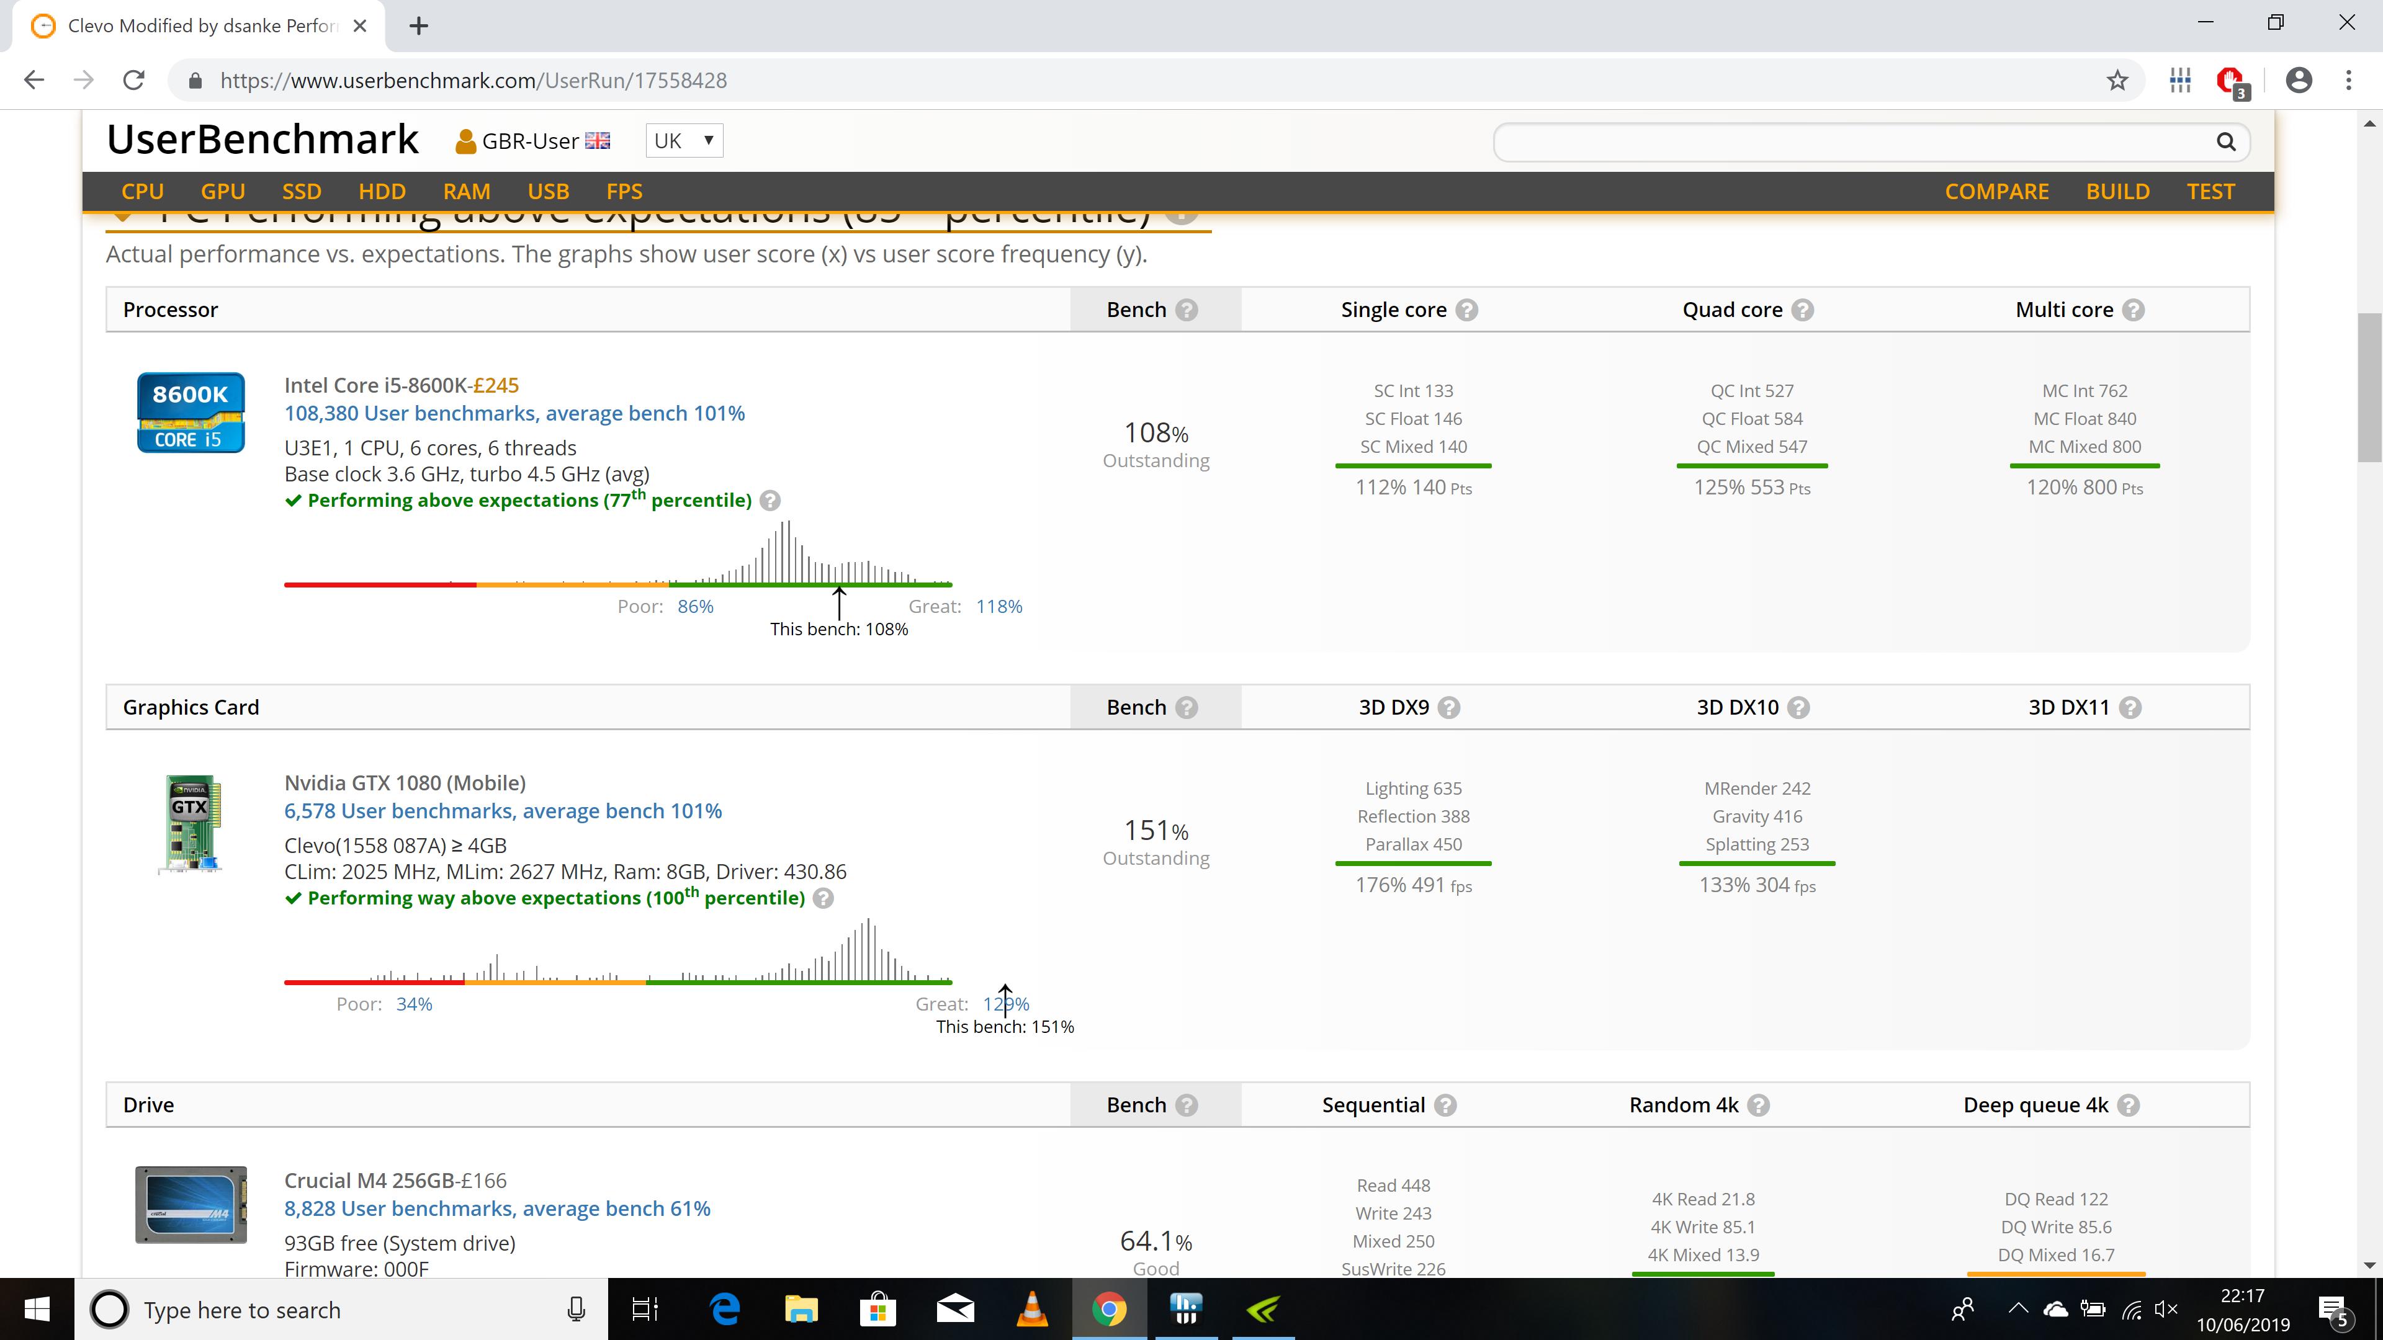This screenshot has width=2383, height=1340.
Task: Open the HDD menu
Action: click(x=382, y=192)
